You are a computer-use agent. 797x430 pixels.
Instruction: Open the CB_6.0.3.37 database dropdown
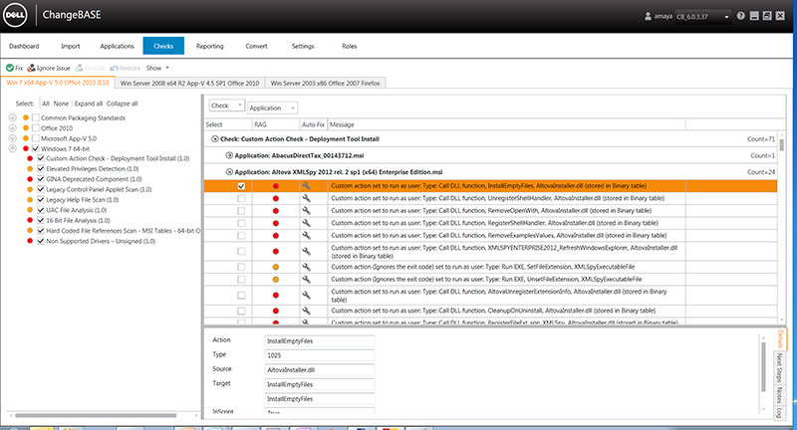click(703, 17)
